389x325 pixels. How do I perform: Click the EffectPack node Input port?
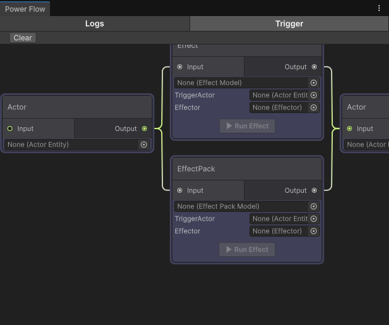[180, 190]
